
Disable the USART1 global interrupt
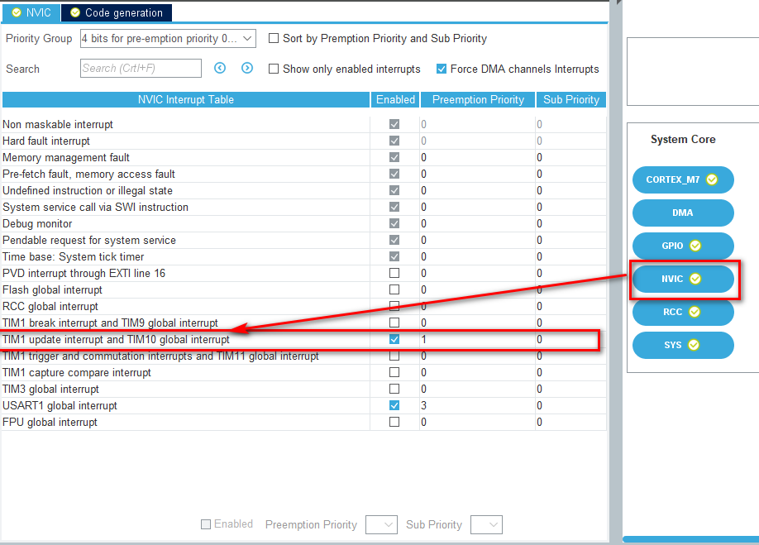pos(394,405)
